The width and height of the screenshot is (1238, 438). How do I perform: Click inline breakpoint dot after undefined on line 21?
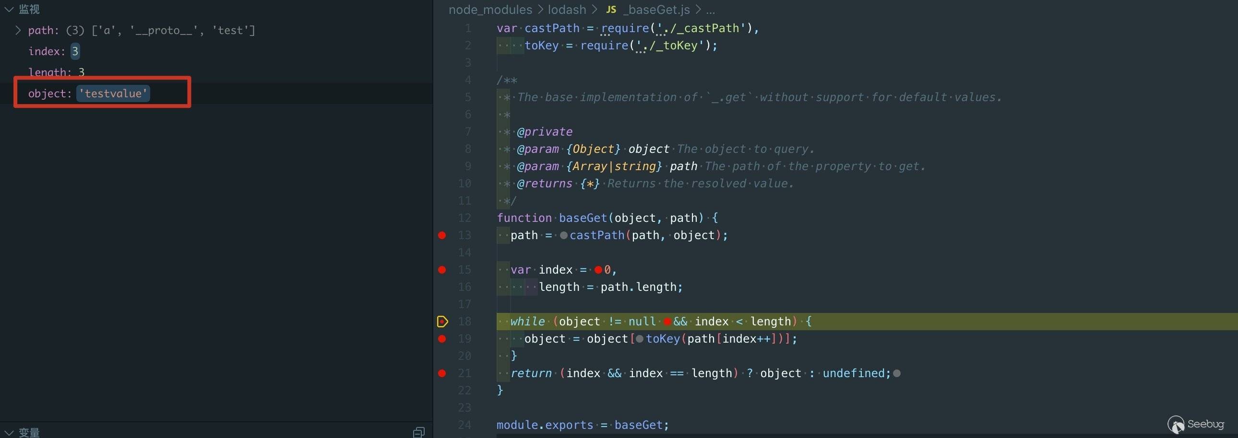pyautogui.click(x=897, y=373)
